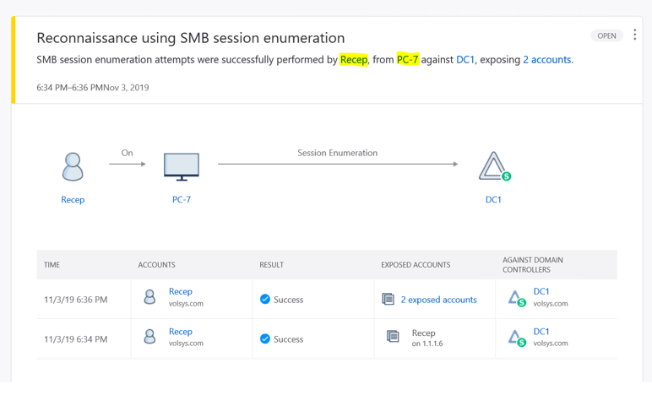This screenshot has height=395, width=652.
Task: Click the Success checkmark icon in the 6:34 PM row
Action: coord(265,338)
